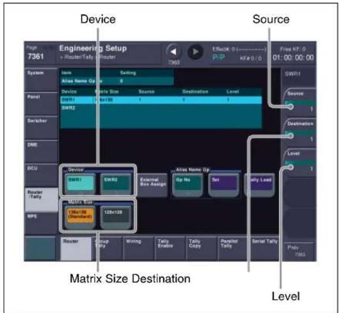This screenshot has height=313, width=339.
Task: Select the SWR2 row in device table
Action: click(161, 108)
